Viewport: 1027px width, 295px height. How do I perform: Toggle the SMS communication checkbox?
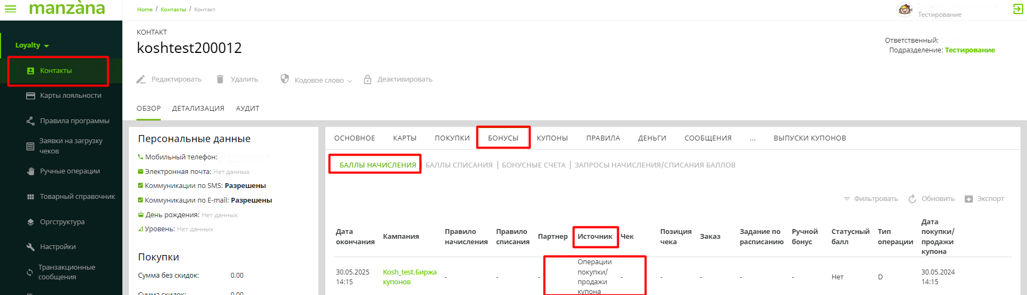click(x=141, y=185)
